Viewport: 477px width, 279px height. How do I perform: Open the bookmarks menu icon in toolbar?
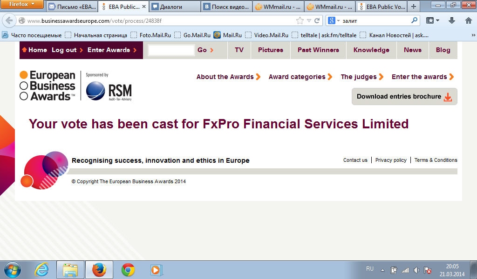pyautogui.click(x=433, y=20)
